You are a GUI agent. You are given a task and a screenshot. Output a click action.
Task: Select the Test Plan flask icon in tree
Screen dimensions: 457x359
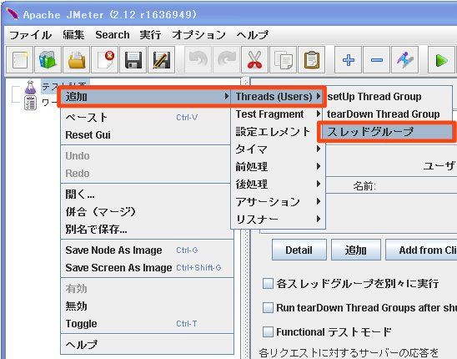tap(30, 87)
